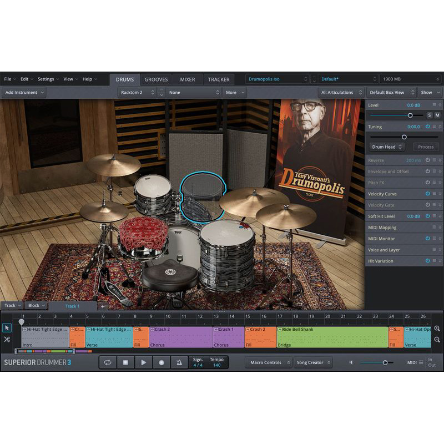Open the Default* preset selector
The height and width of the screenshot is (444, 444).
pyautogui.click(x=348, y=79)
